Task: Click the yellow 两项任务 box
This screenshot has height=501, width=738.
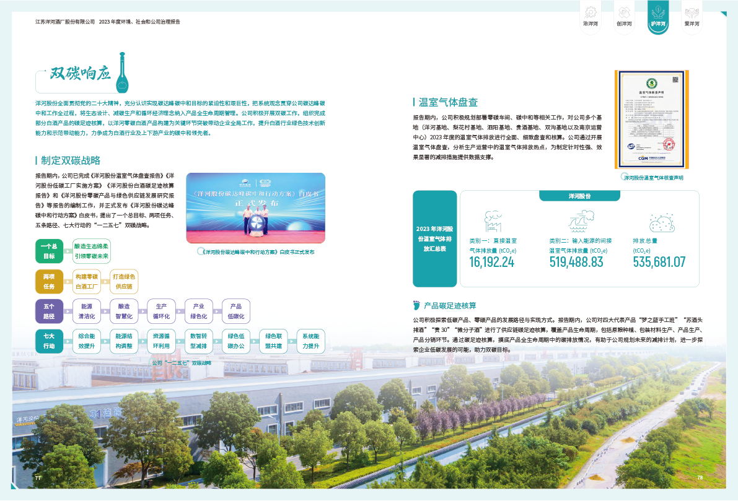Action: (49, 282)
